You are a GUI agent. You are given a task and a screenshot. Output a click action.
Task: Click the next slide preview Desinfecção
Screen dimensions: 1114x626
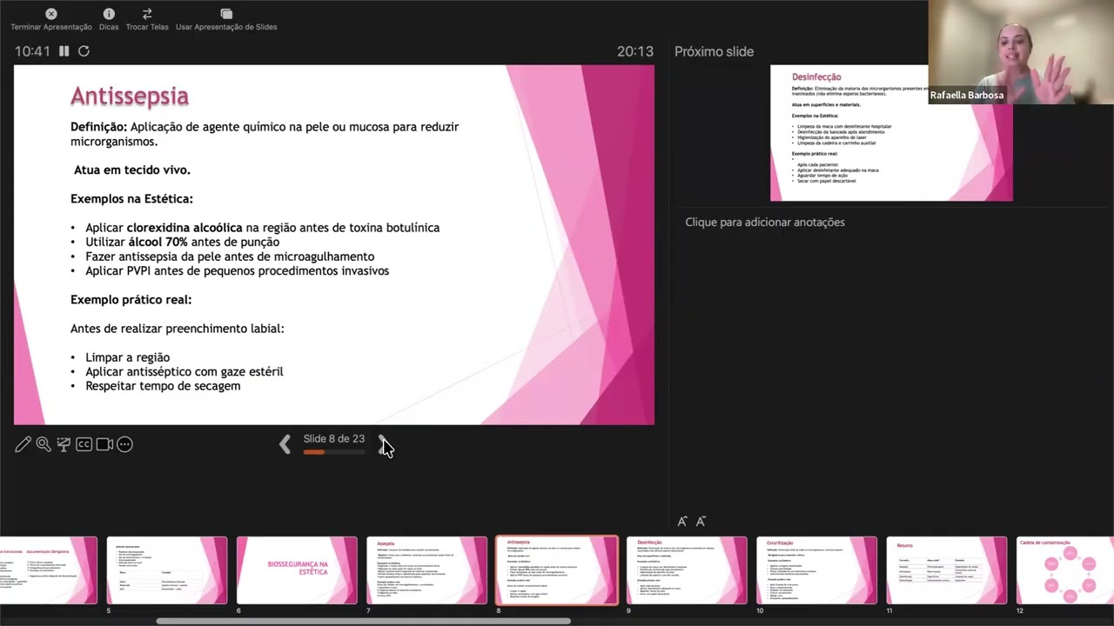tap(891, 133)
